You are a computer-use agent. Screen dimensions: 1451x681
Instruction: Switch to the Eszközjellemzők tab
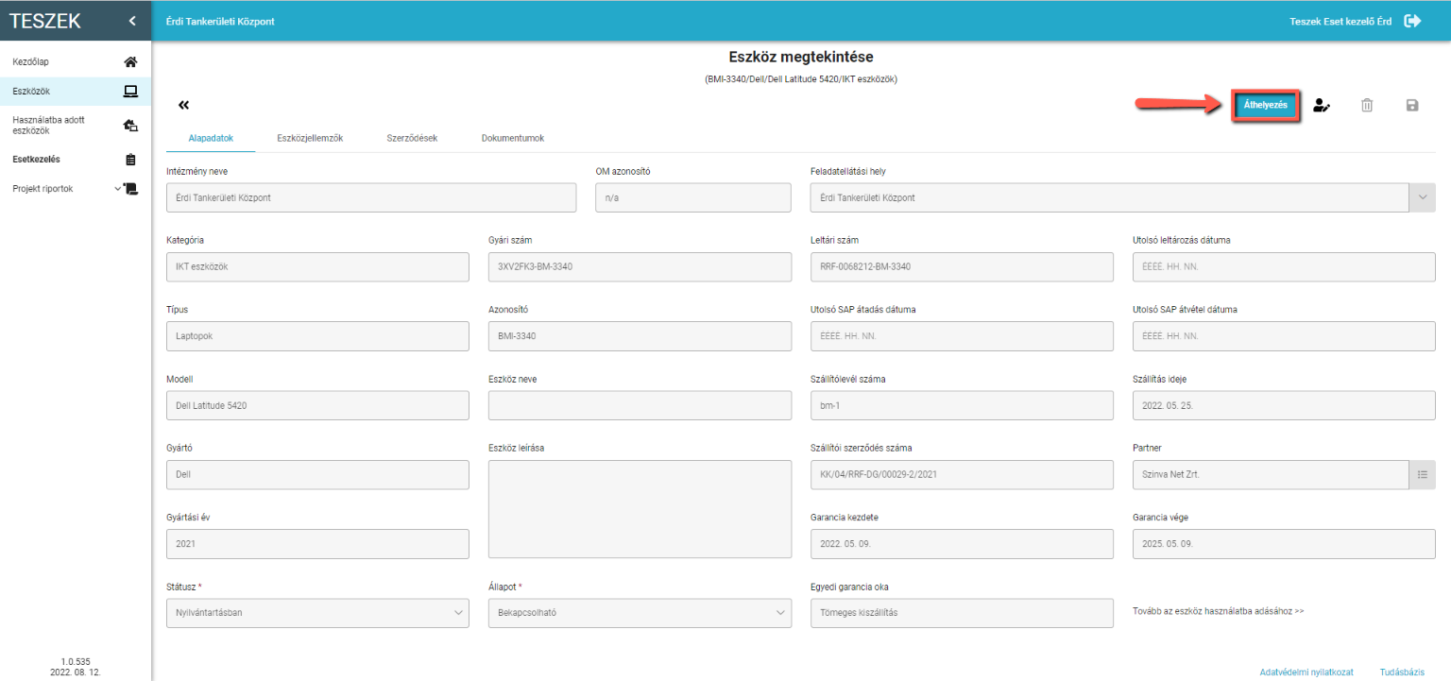[310, 138]
